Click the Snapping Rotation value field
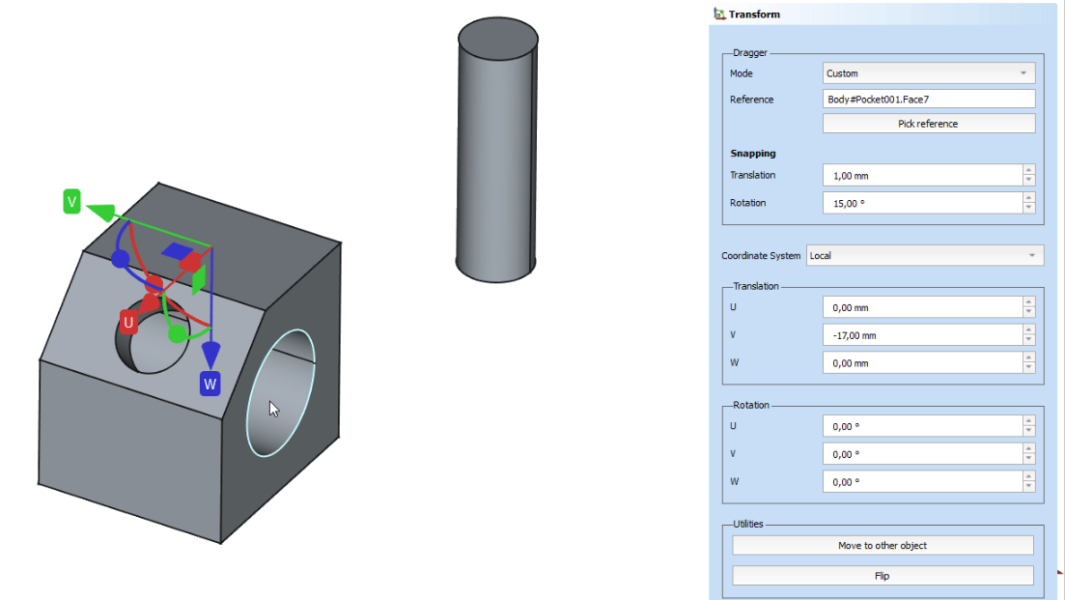 (922, 203)
